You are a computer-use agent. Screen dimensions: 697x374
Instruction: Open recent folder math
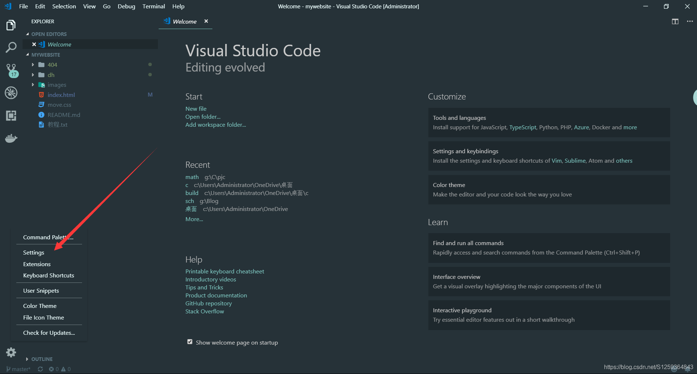(x=192, y=177)
